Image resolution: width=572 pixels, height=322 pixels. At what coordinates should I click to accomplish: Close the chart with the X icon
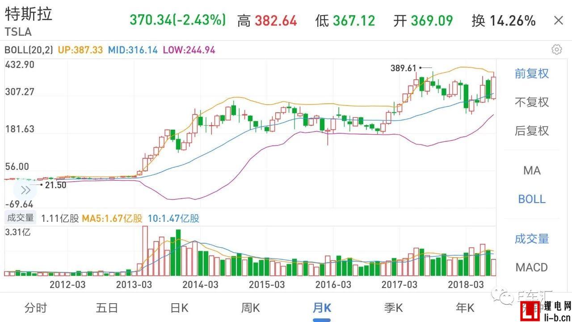pos(558,21)
